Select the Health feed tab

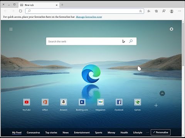(124, 133)
